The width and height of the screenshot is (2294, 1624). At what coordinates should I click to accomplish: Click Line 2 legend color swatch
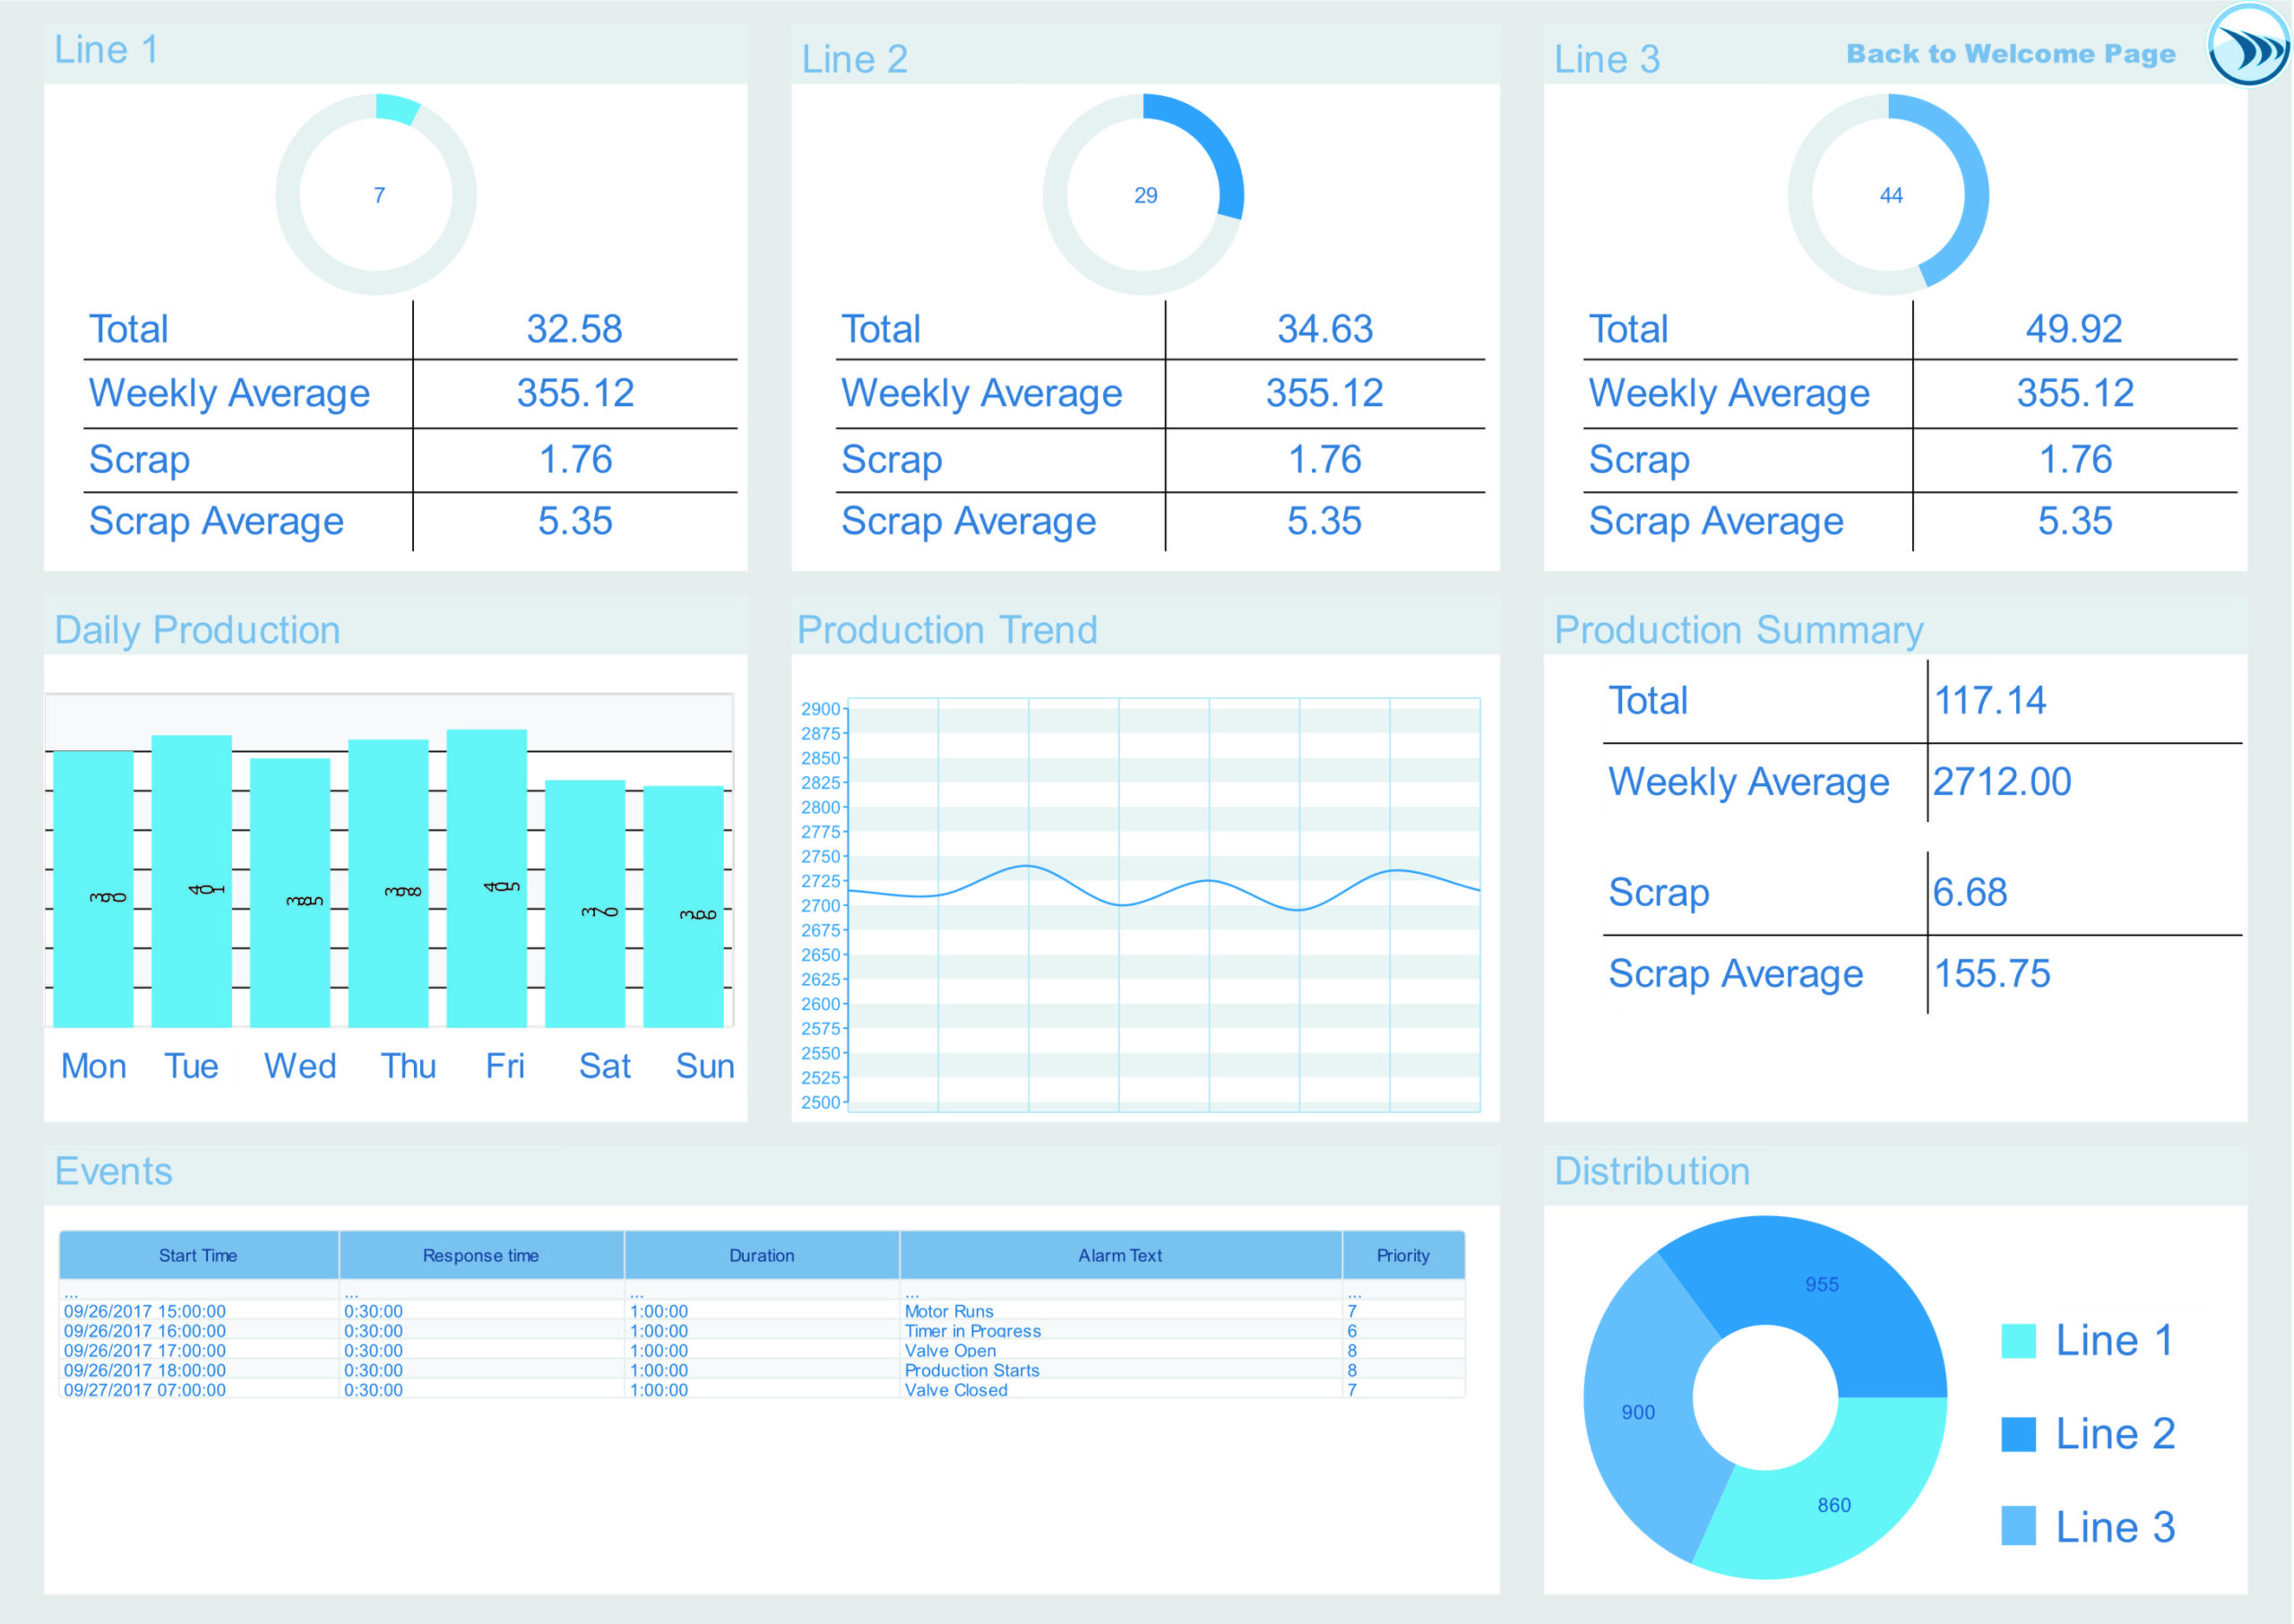[2017, 1434]
